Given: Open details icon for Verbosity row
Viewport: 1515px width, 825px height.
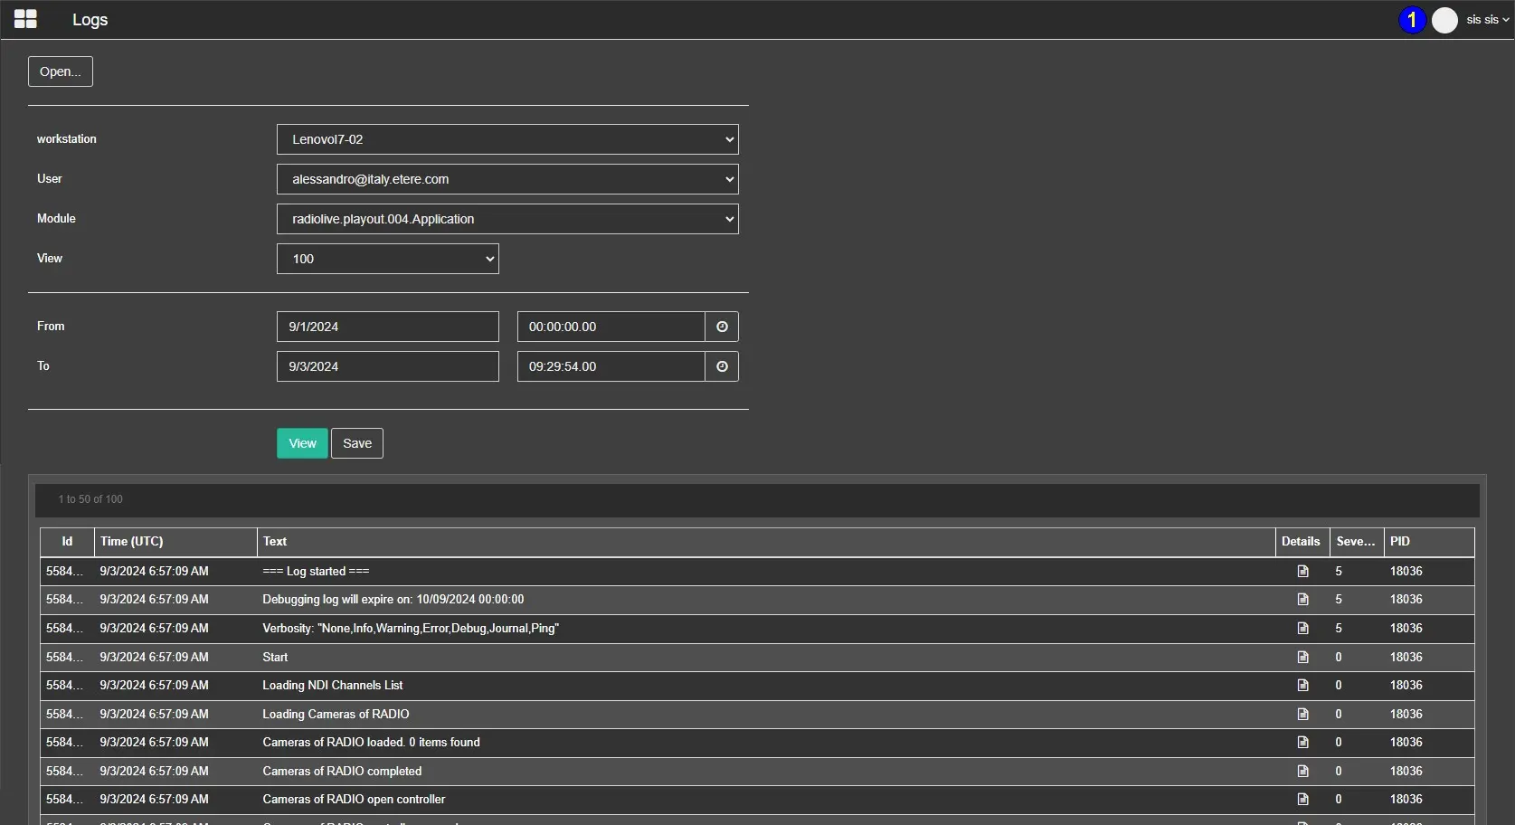Looking at the screenshot, I should click(x=1302, y=629).
